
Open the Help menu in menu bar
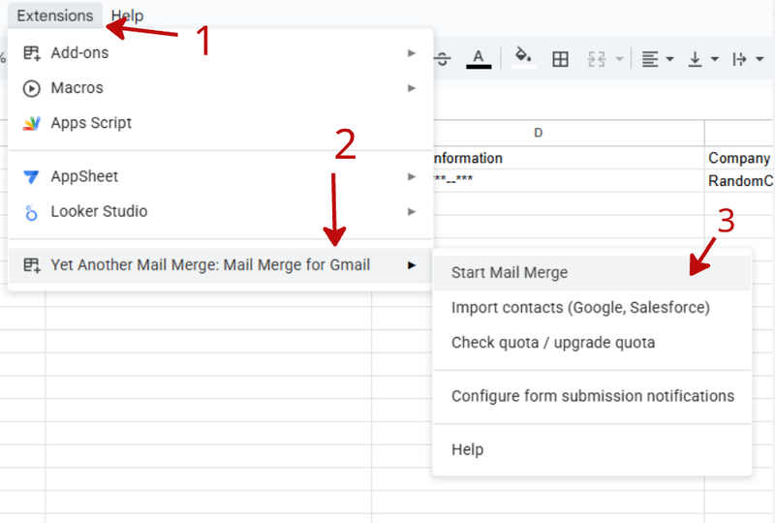click(128, 15)
